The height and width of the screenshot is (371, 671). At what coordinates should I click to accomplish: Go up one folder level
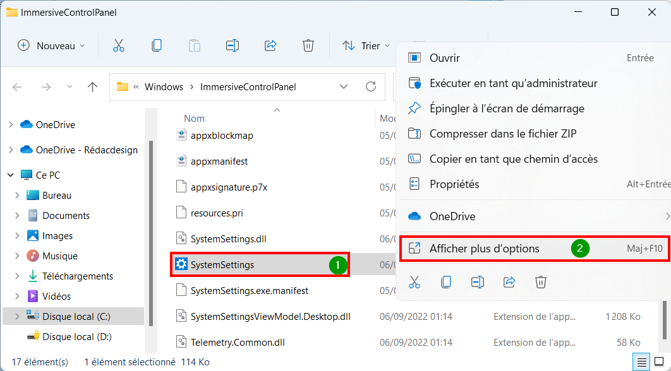click(92, 87)
